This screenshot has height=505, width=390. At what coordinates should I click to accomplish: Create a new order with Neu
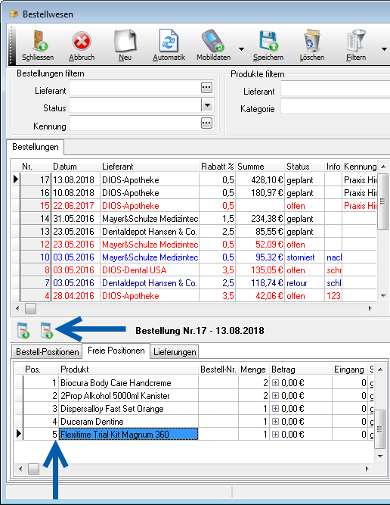pos(125,41)
